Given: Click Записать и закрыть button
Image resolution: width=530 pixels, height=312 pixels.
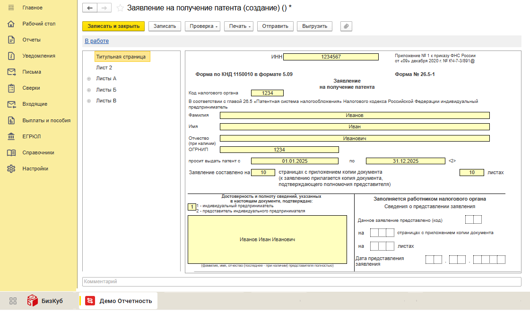Looking at the screenshot, I should [113, 26].
